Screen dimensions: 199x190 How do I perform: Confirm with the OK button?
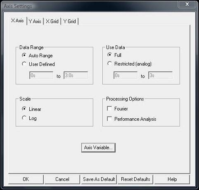(x=26, y=179)
